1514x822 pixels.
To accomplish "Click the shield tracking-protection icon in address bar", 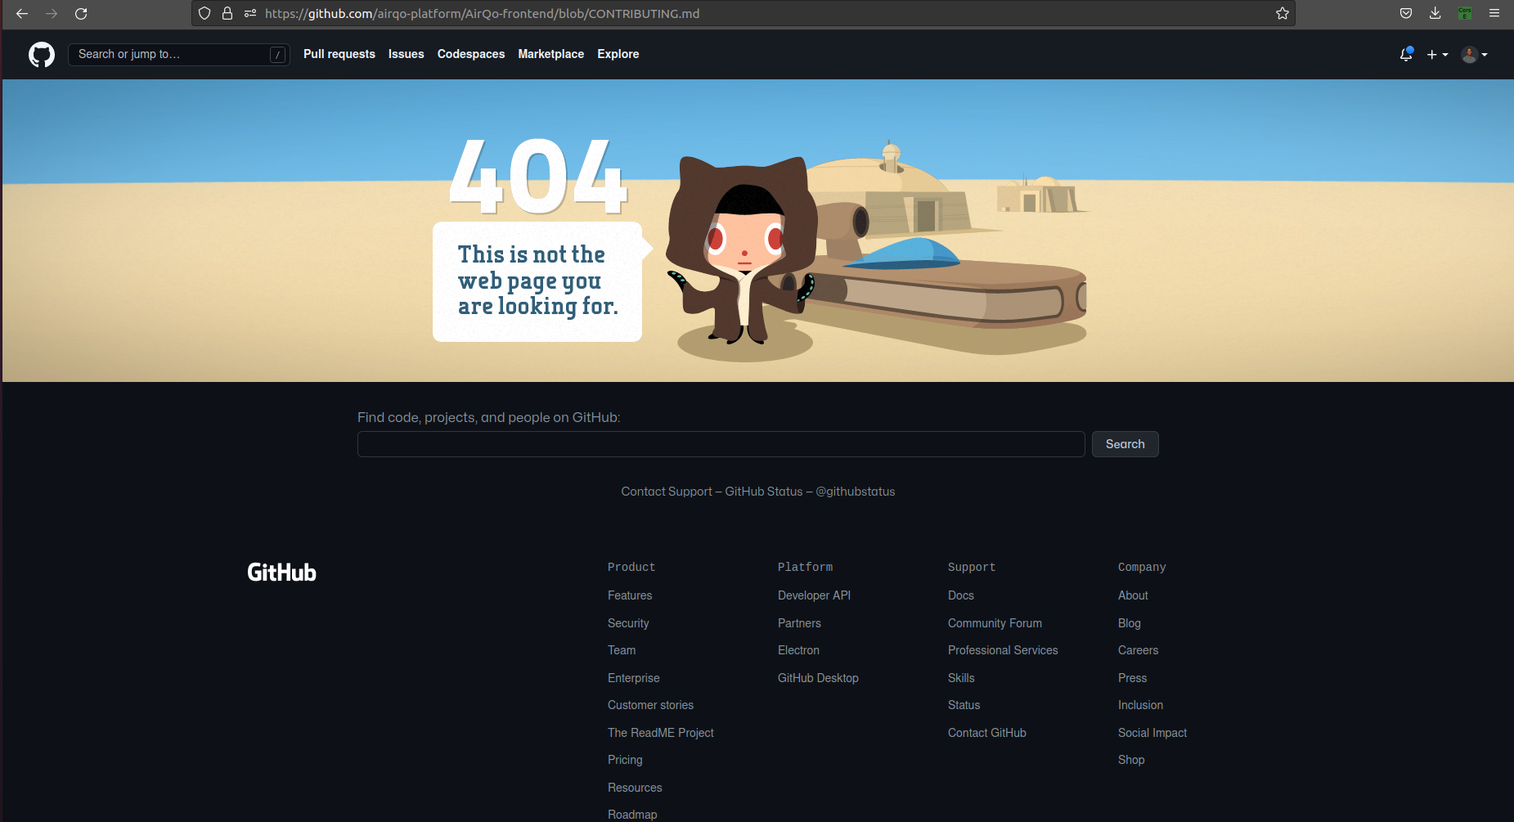I will (204, 13).
